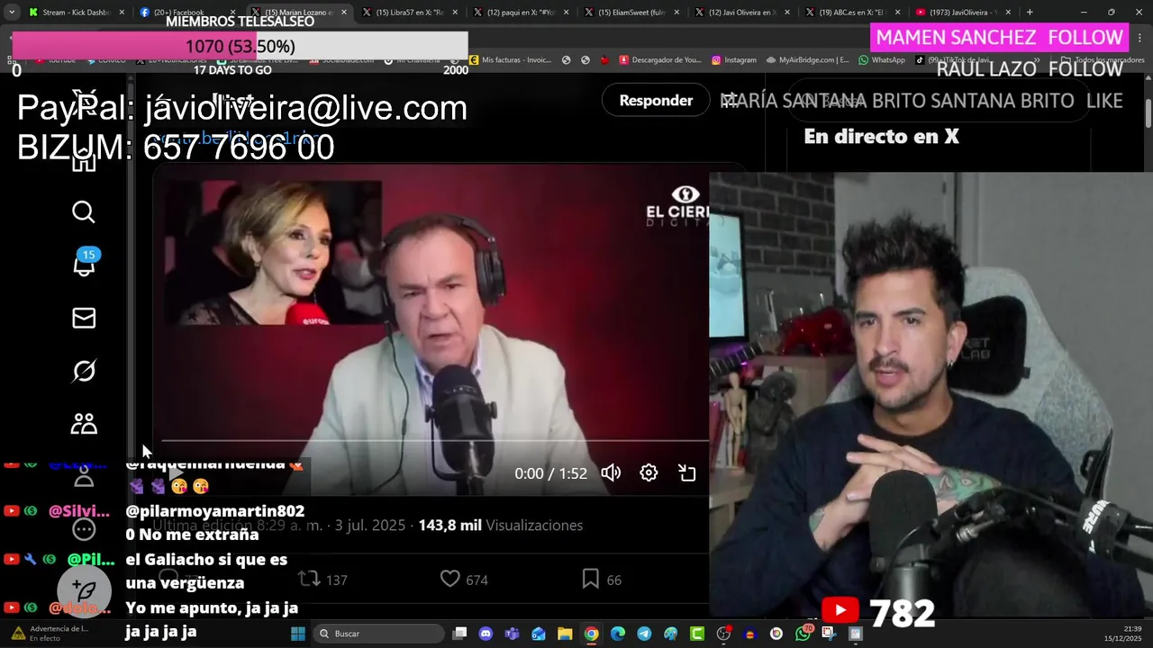Open Discord from the taskbar
1153x648 pixels.
pyautogui.click(x=486, y=634)
